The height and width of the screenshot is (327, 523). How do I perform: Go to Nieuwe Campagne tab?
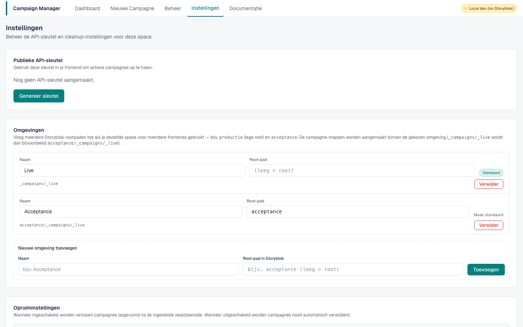coord(132,8)
